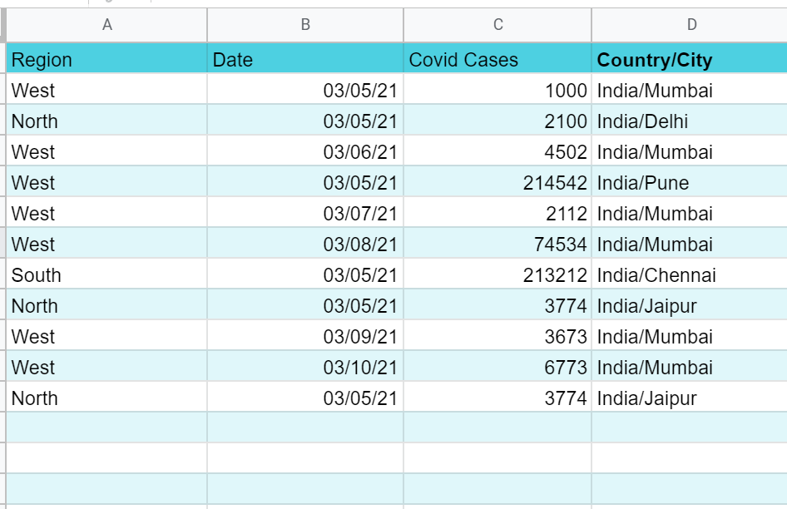Click the India/Chennai cell

coord(690,274)
